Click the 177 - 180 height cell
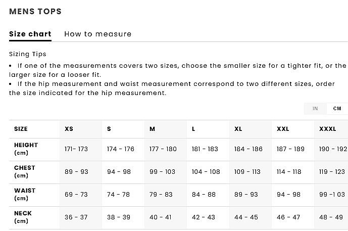348x231 pixels. [x=163, y=149]
